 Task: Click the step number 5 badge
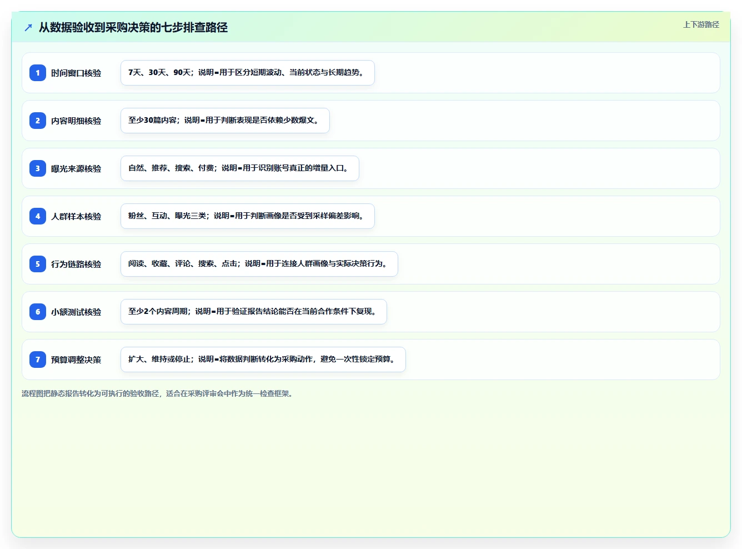[x=38, y=264]
